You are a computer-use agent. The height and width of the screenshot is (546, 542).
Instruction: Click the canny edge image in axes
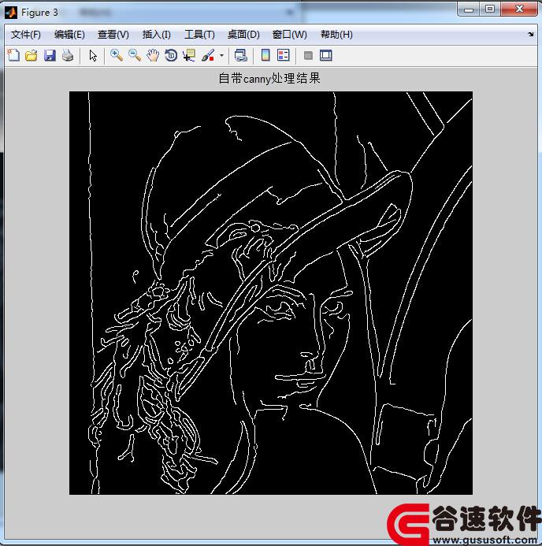271,293
